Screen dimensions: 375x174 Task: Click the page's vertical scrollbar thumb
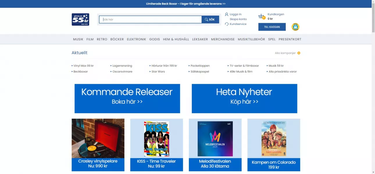(373, 18)
